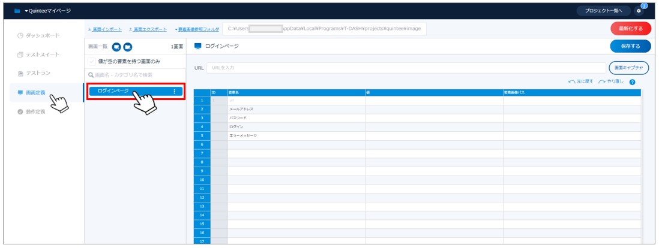Click the add screen icon beside 画面一覧
The image size is (659, 248).
click(x=116, y=47)
